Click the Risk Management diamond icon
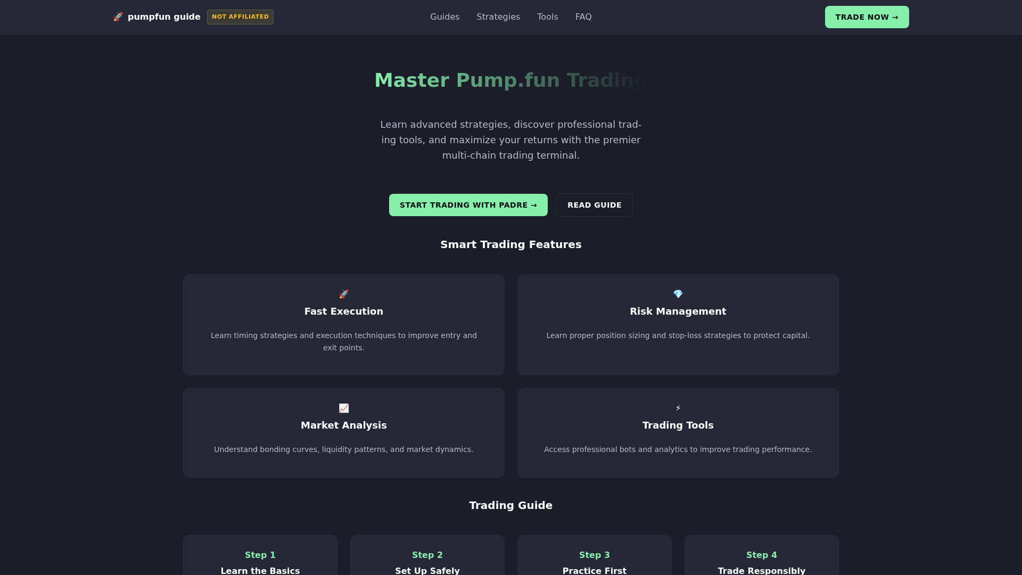This screenshot has height=575, width=1022. (678, 294)
